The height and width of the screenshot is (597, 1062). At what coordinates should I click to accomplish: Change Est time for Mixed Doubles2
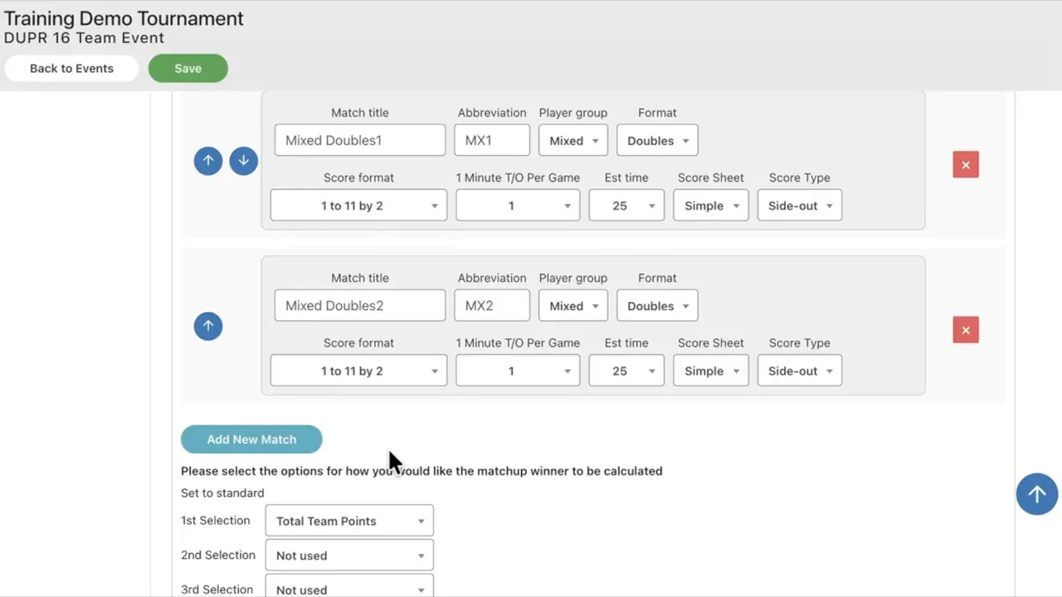(626, 371)
